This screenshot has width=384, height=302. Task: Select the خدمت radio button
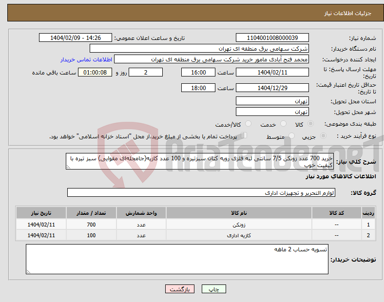[x=283, y=124]
